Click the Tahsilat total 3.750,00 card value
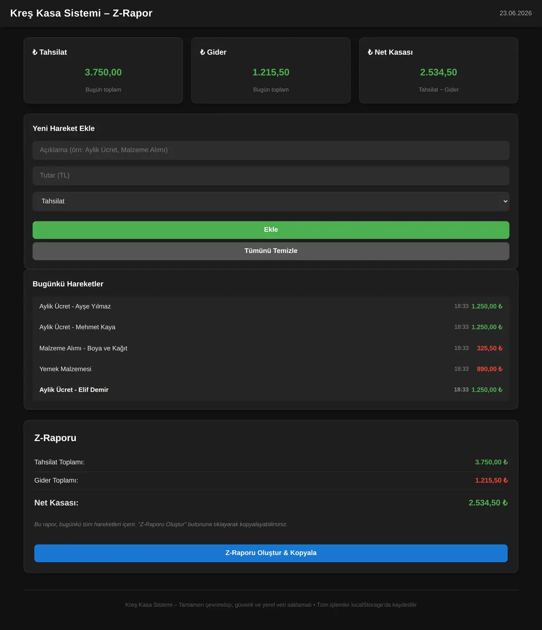This screenshot has width=542, height=630. coord(103,72)
